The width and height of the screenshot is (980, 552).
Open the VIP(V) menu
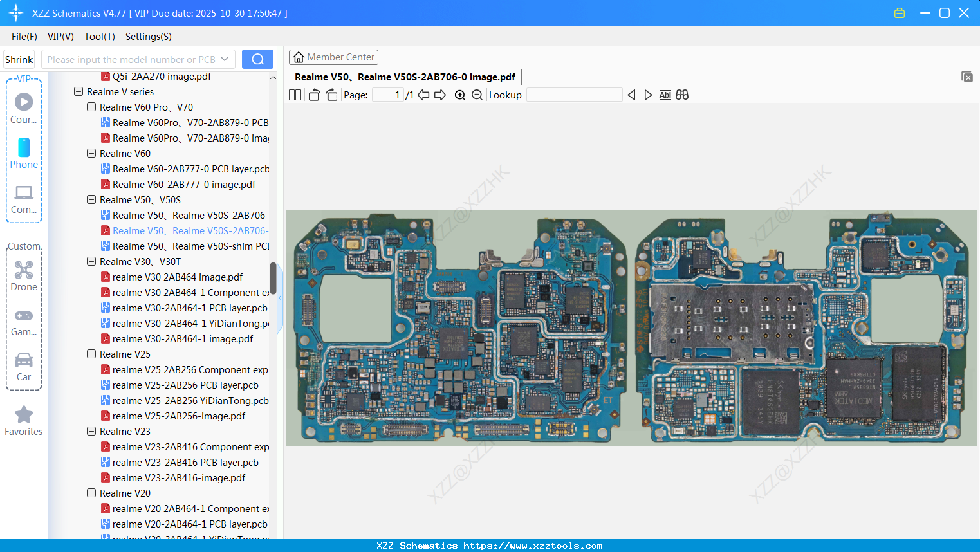click(x=60, y=37)
